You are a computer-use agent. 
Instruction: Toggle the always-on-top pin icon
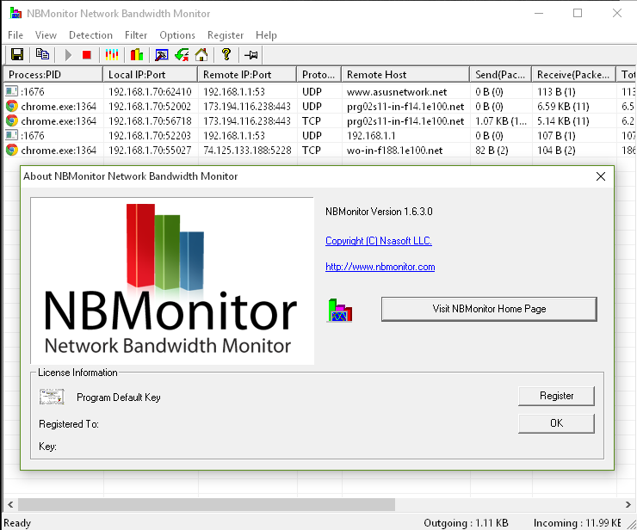coord(251,54)
